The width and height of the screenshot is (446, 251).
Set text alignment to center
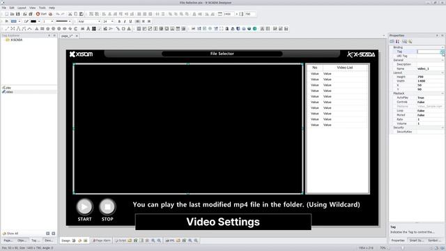click(x=144, y=22)
